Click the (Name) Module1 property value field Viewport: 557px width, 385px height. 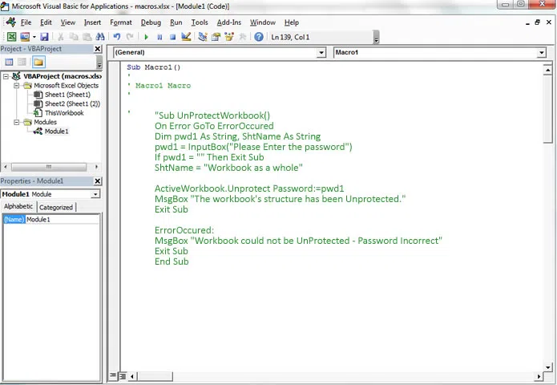pyautogui.click(x=63, y=219)
